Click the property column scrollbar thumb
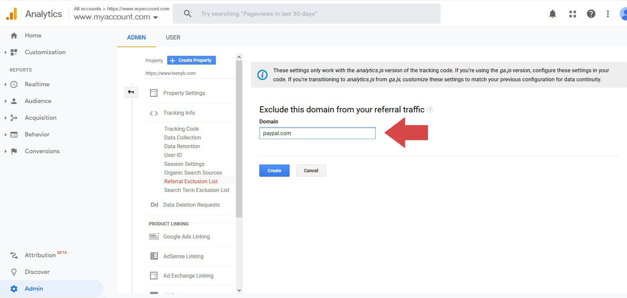The image size is (627, 298). pyautogui.click(x=239, y=139)
